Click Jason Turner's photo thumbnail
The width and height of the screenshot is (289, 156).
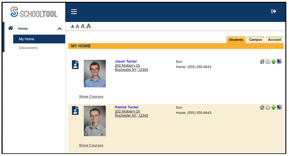pyautogui.click(x=95, y=74)
